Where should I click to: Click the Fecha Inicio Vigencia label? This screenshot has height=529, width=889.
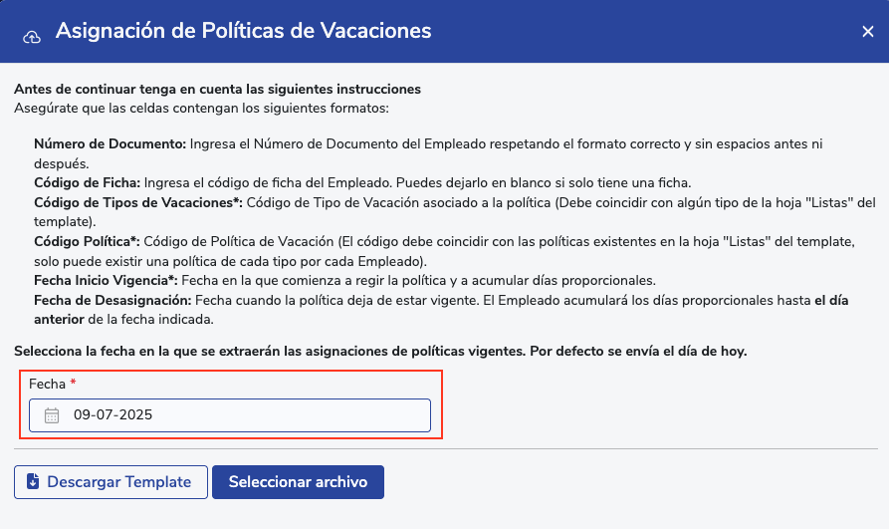[x=106, y=281]
